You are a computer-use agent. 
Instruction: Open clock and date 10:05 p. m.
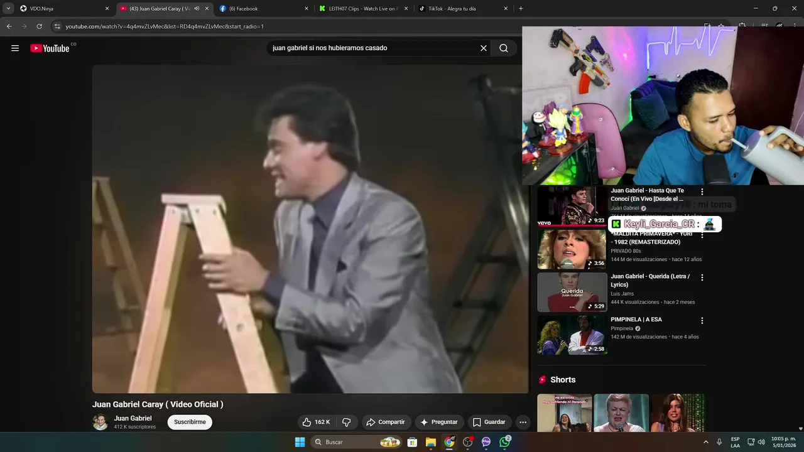(783, 442)
